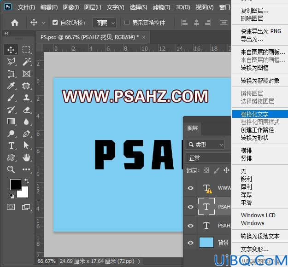Pick the Dodge tool
The image size is (288, 267).
11,133
